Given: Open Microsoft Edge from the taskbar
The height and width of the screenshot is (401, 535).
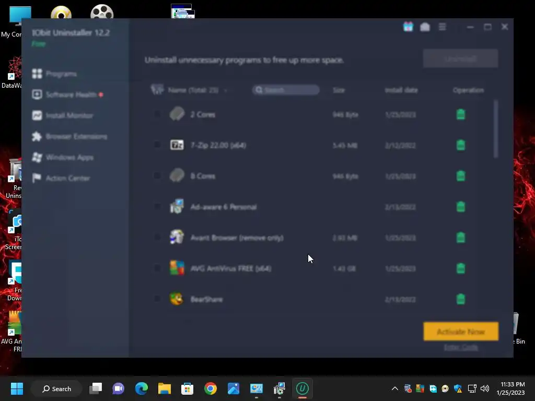Looking at the screenshot, I should [141, 388].
